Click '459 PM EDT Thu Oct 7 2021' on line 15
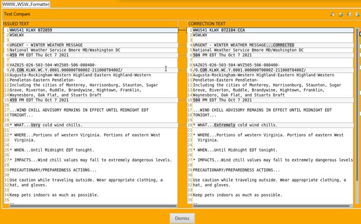 click(x=39, y=100)
